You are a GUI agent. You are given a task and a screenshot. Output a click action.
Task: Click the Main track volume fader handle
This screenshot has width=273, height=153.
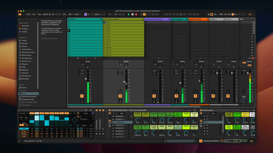[x=248, y=73]
